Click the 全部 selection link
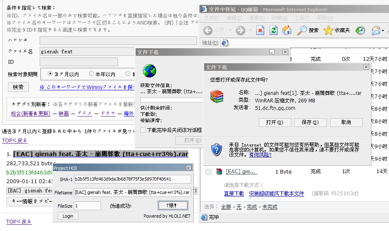Viewport: 389px width, 231px height. 226,207
